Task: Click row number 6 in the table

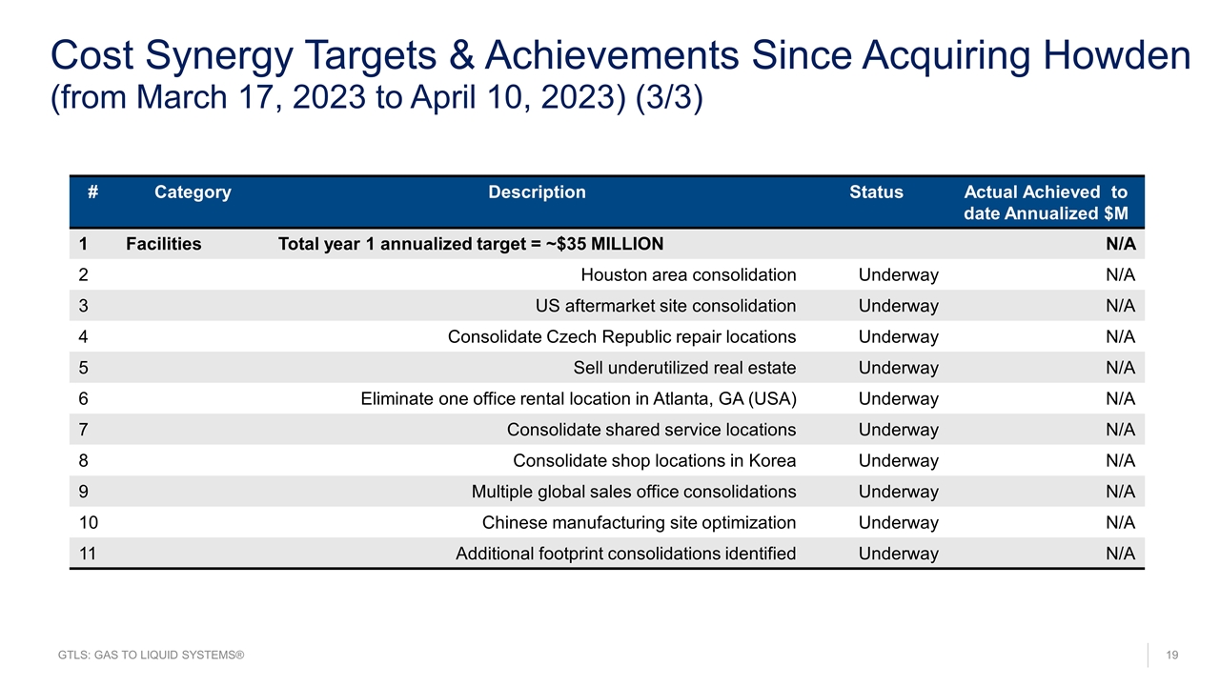Action: tap(84, 399)
